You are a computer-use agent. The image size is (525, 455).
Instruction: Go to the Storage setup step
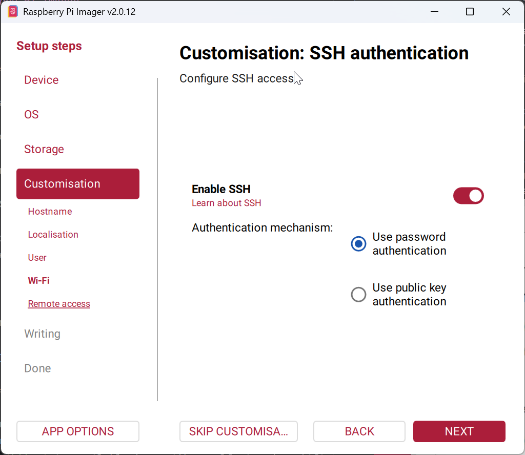44,149
